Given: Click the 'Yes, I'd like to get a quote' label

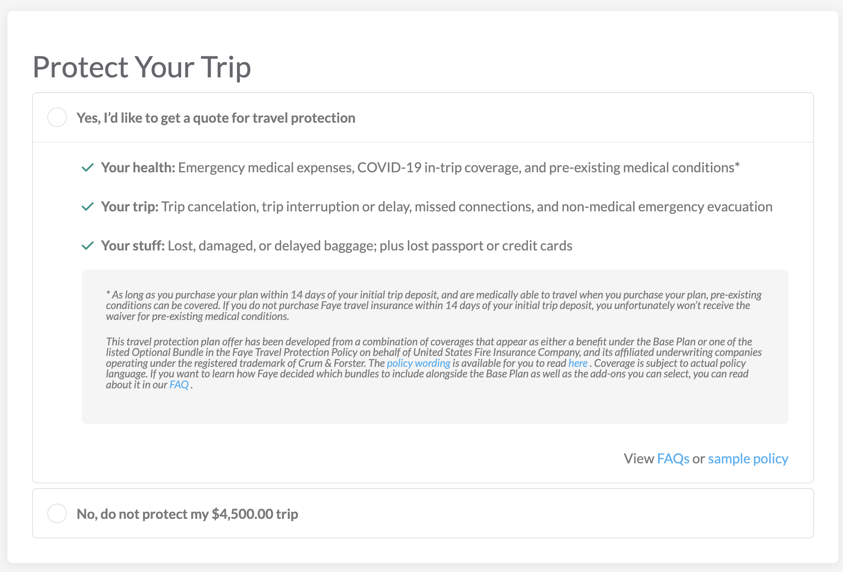Looking at the screenshot, I should (216, 118).
